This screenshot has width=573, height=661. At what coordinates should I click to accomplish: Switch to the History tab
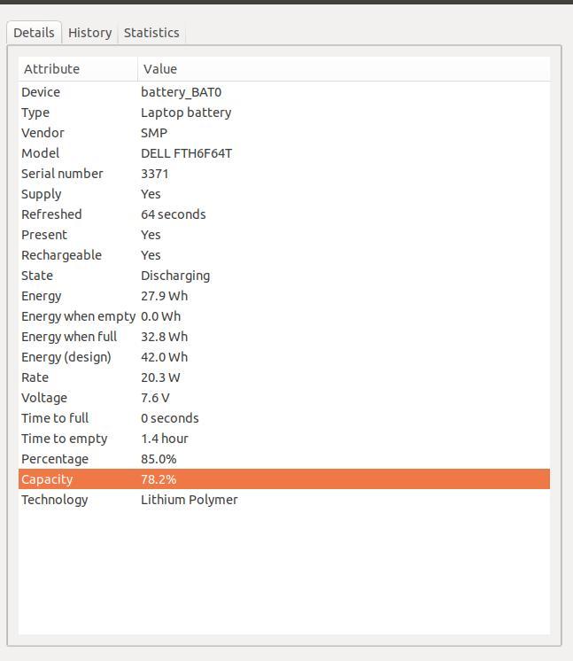pyautogui.click(x=89, y=33)
